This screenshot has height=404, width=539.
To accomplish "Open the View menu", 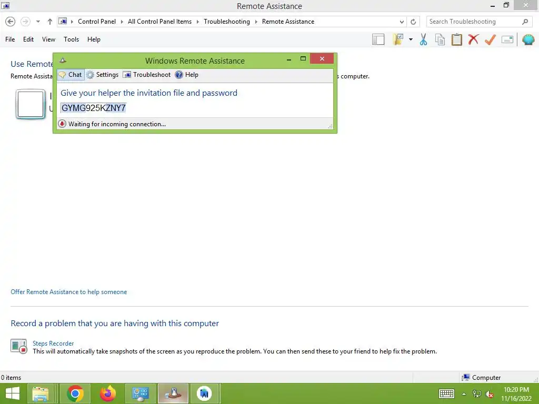I will [48, 39].
